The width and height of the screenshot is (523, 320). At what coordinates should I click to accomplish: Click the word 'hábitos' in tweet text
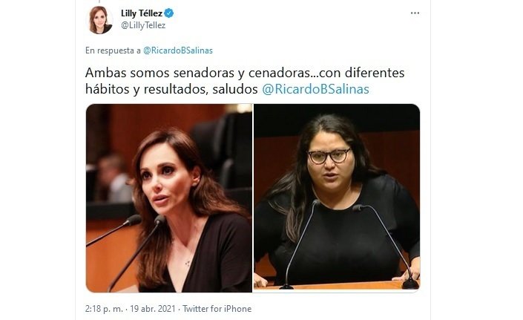tap(108, 89)
